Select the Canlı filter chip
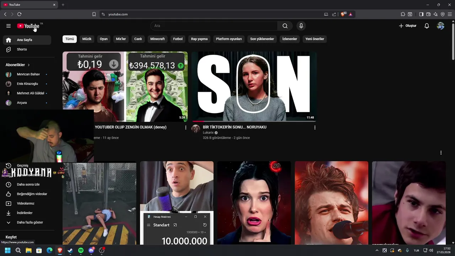Image resolution: width=455 pixels, height=256 pixels. [138, 39]
